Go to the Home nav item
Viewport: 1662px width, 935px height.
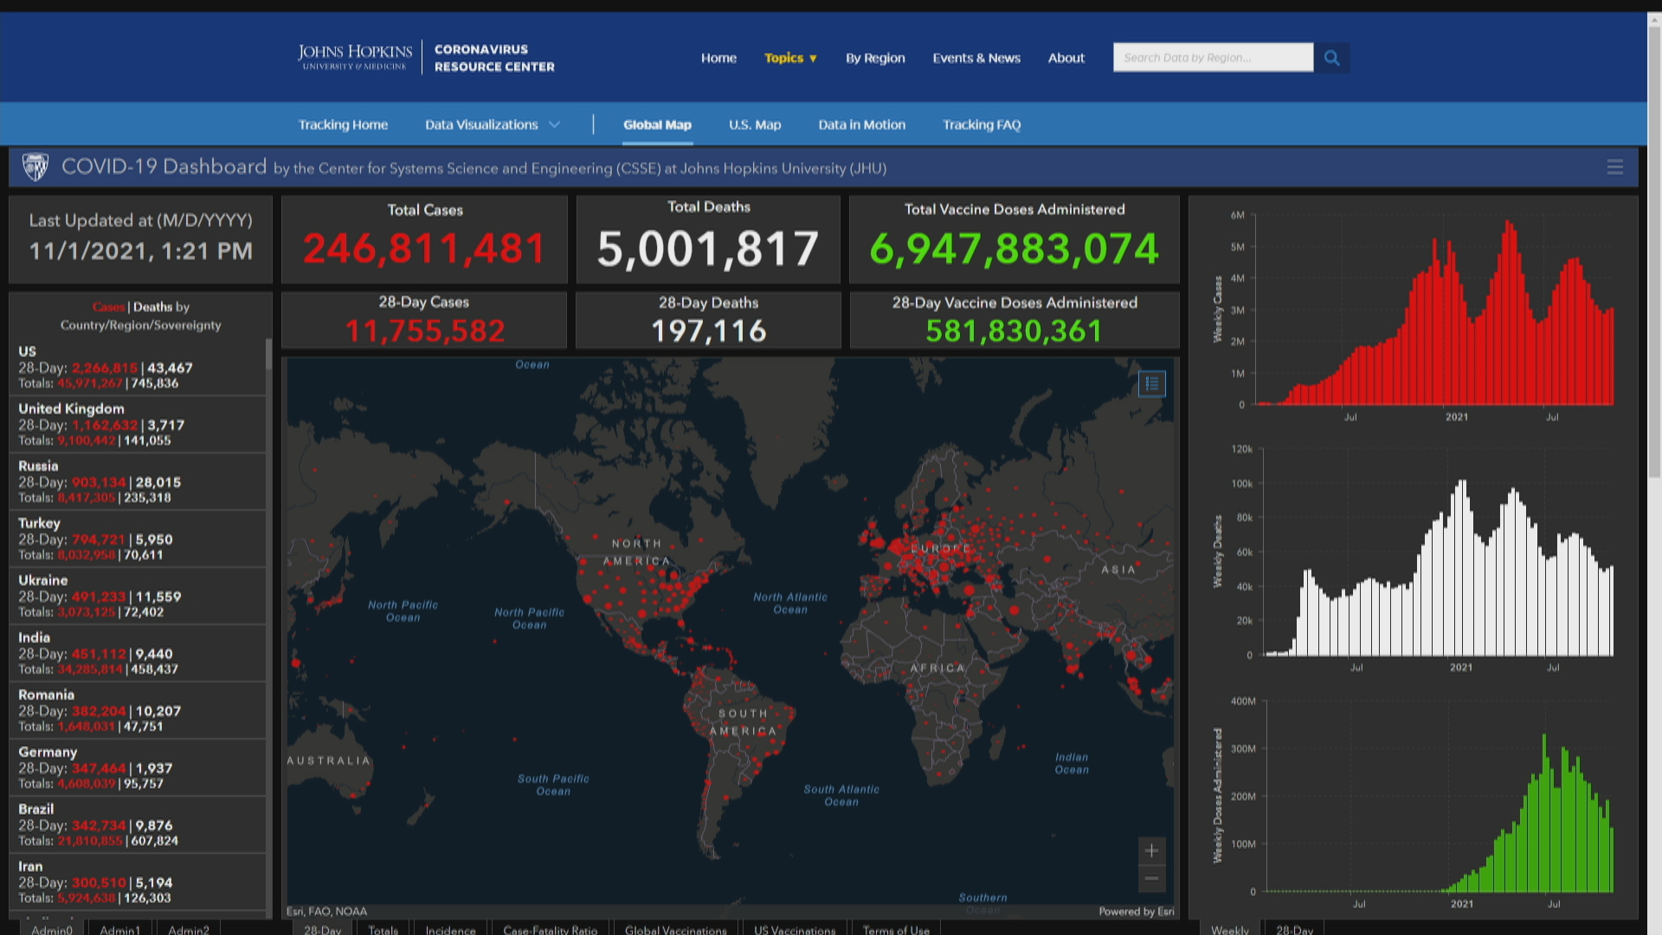click(718, 58)
